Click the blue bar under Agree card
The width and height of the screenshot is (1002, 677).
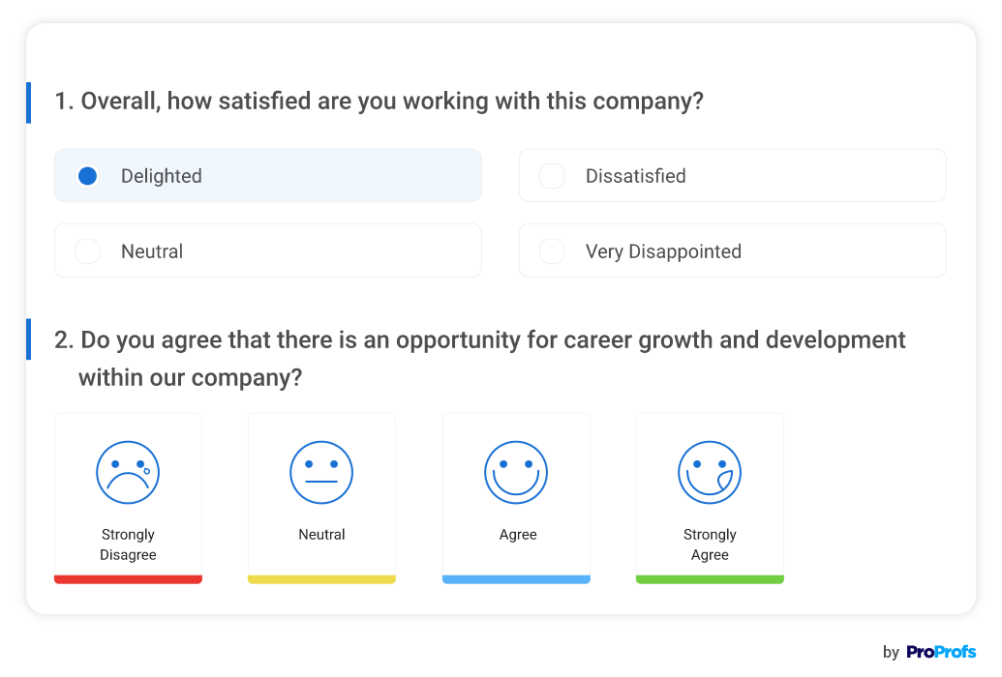pos(516,579)
